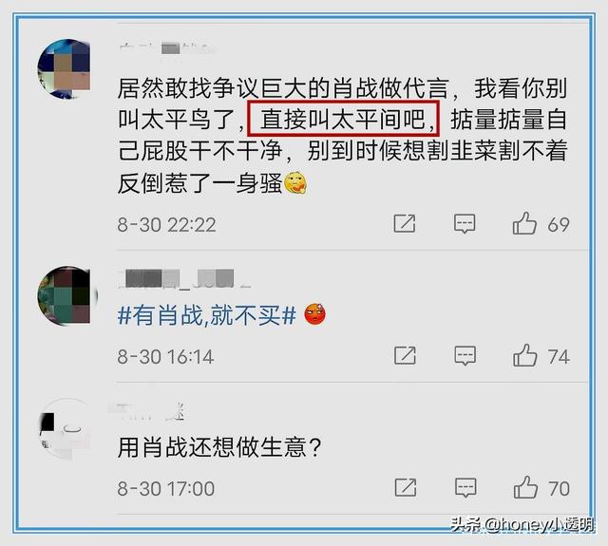Screen dimensions: 608x546
Task: Click the 头条@honey小透明 watermark
Action: point(522,525)
